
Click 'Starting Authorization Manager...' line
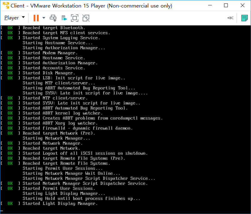[x=64, y=48]
